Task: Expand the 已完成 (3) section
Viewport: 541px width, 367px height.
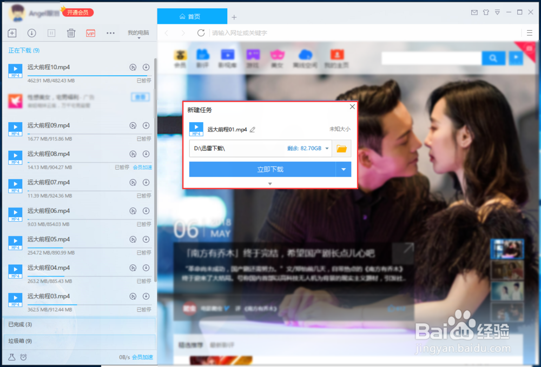Action: point(79,324)
